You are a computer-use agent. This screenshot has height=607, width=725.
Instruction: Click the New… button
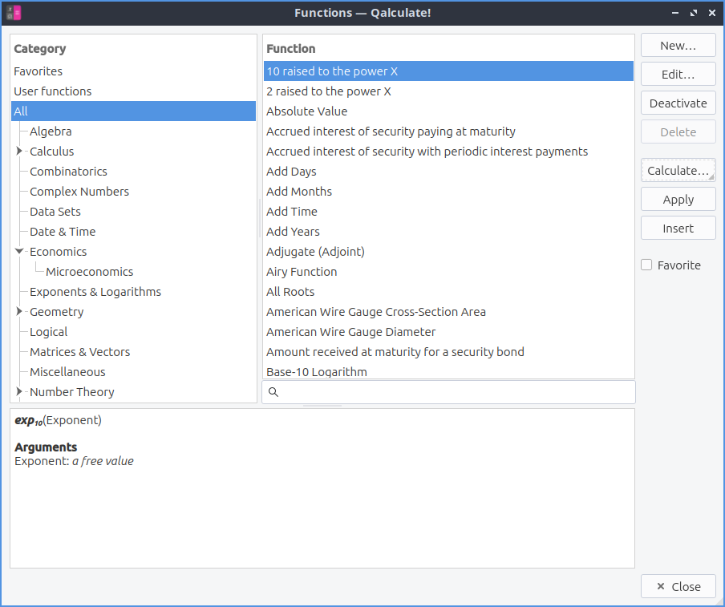click(678, 46)
